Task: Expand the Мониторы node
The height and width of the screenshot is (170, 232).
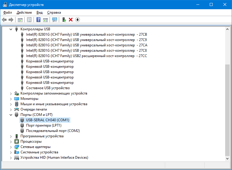Action: pos(11,99)
